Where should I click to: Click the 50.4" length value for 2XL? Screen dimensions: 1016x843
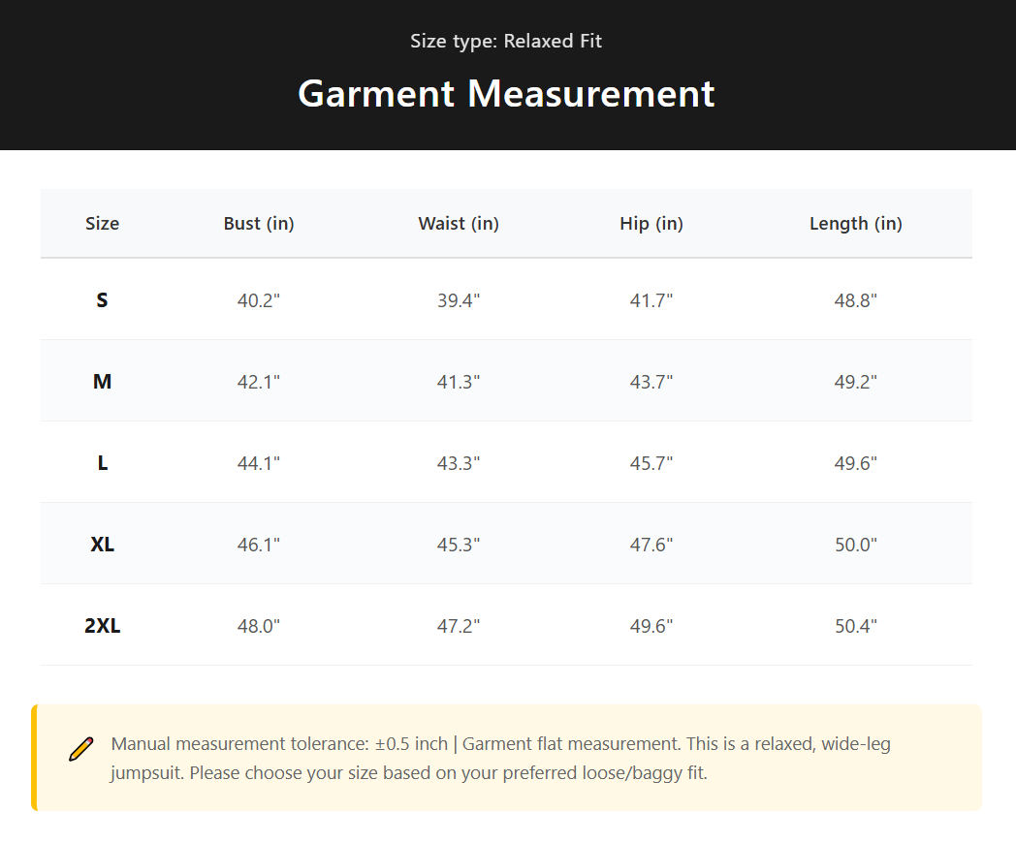click(x=855, y=627)
